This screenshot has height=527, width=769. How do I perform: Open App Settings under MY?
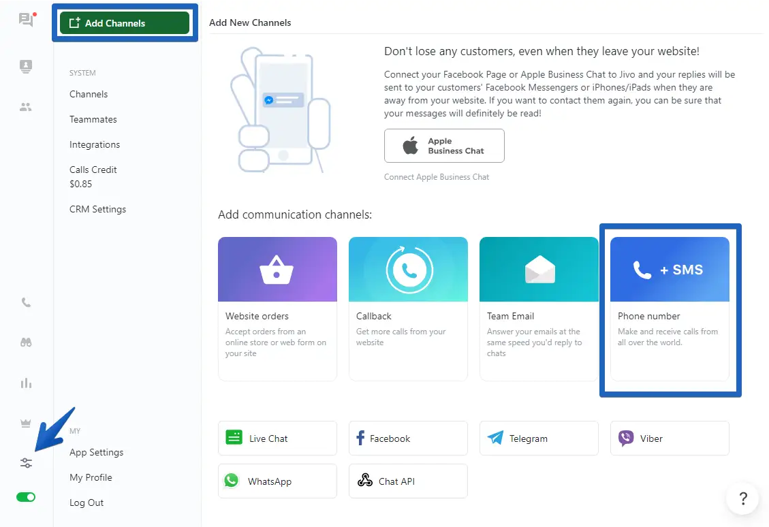[x=96, y=452]
